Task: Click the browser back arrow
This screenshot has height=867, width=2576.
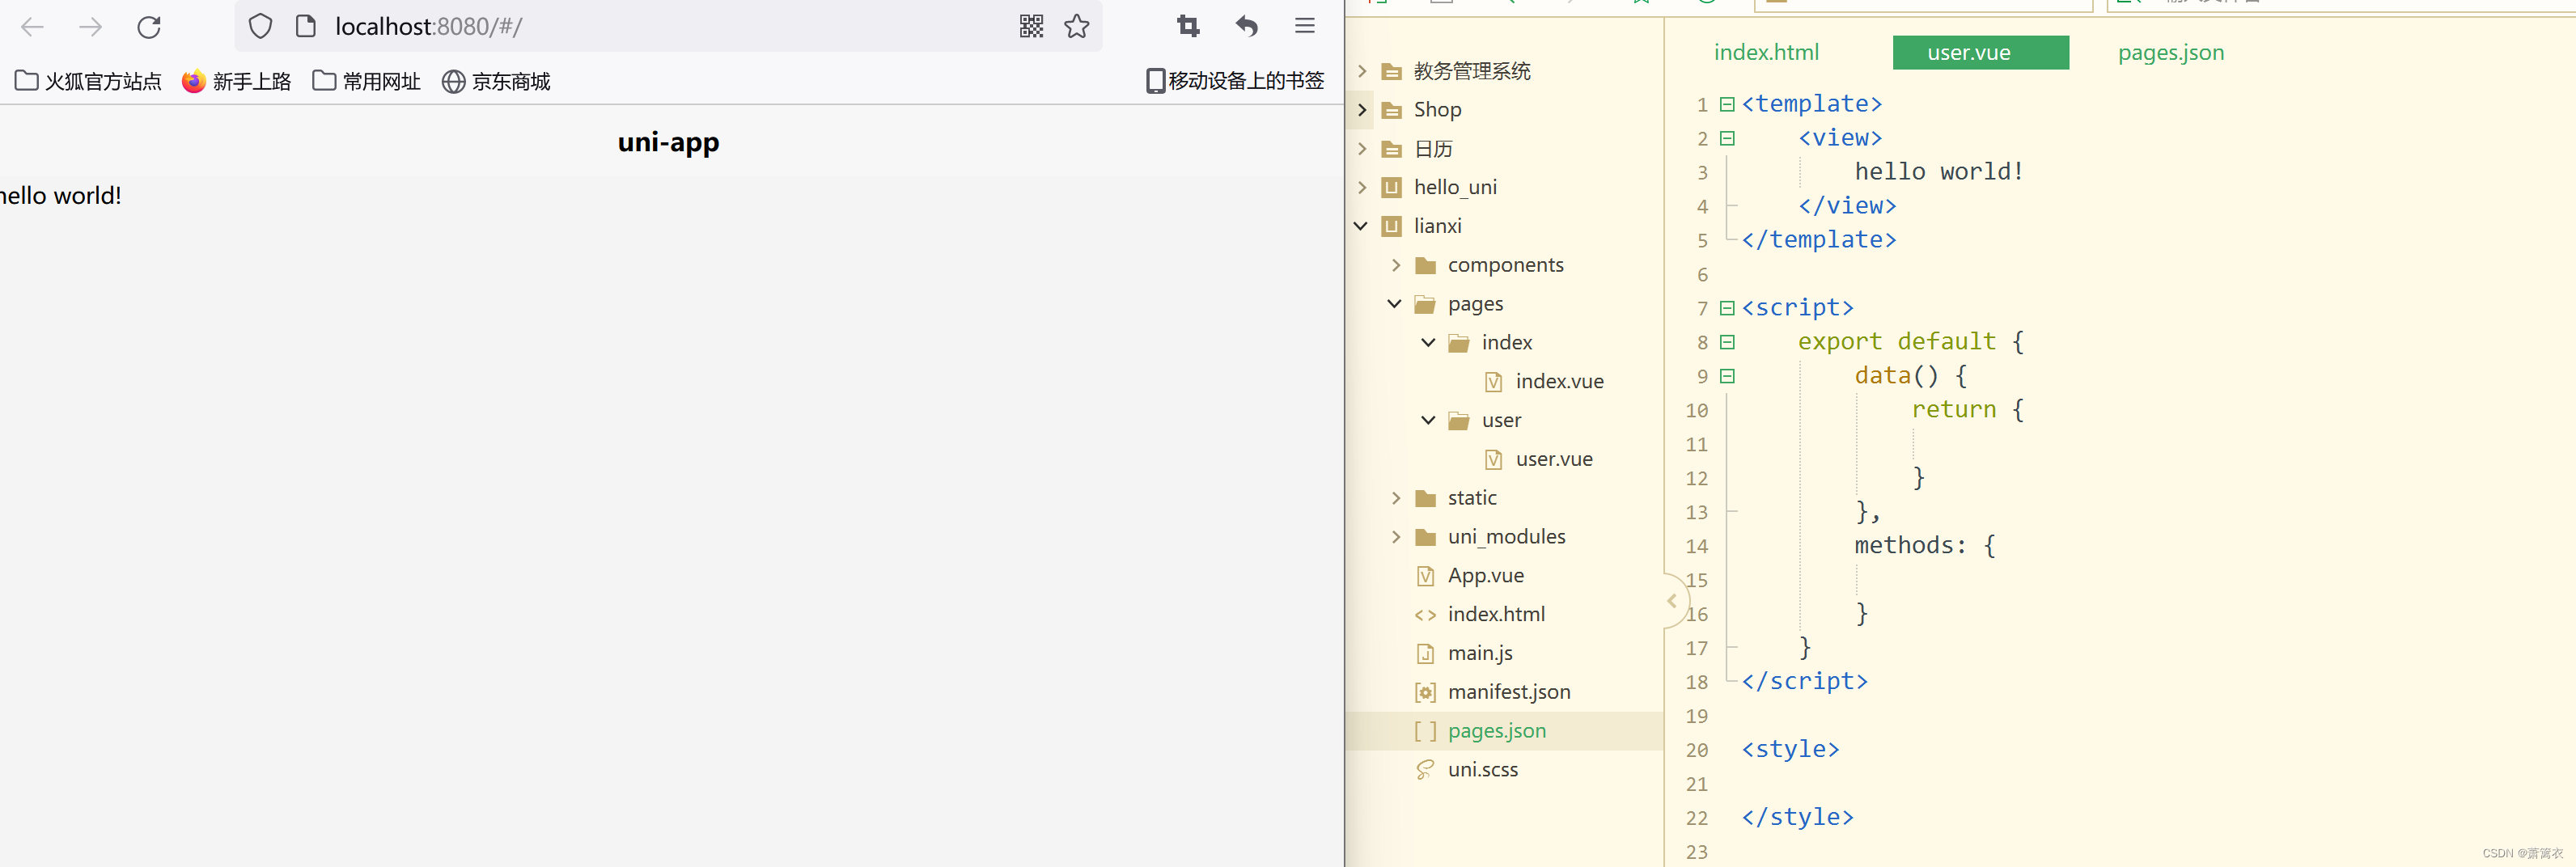Action: [33, 27]
